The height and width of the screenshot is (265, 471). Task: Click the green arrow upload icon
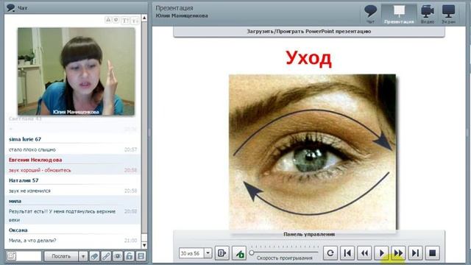click(x=239, y=253)
